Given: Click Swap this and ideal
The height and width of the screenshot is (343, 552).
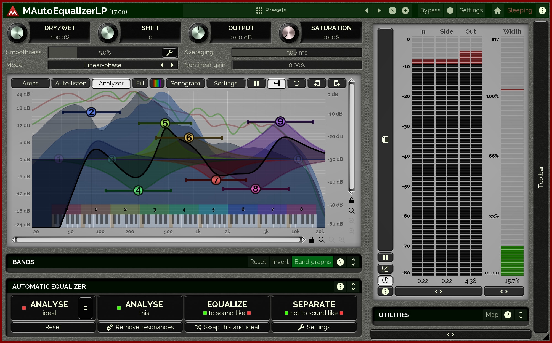Looking at the screenshot, I should click(x=227, y=327).
